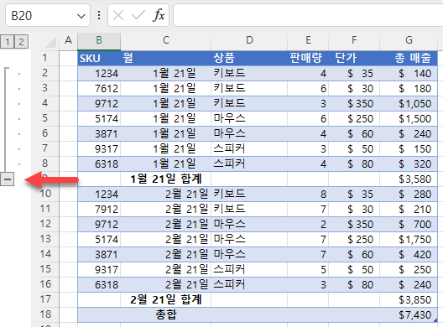Open the Name Box dropdown arrow
Image resolution: width=443 pixels, height=327 pixels.
point(81,16)
